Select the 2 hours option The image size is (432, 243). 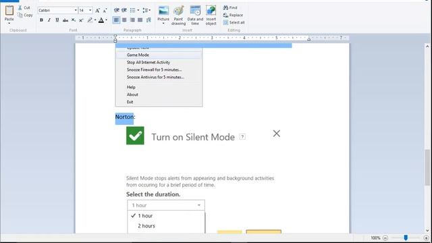(166, 226)
